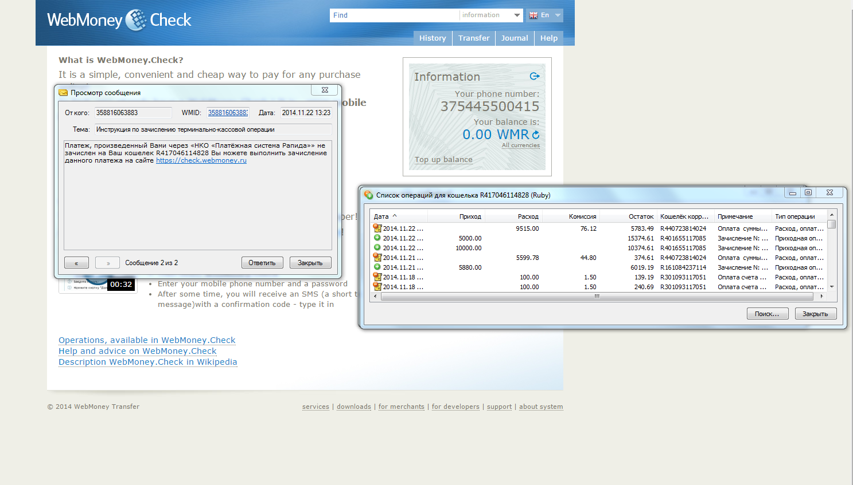
Task: Click the 'for merchants' footer link
Action: tap(402, 407)
